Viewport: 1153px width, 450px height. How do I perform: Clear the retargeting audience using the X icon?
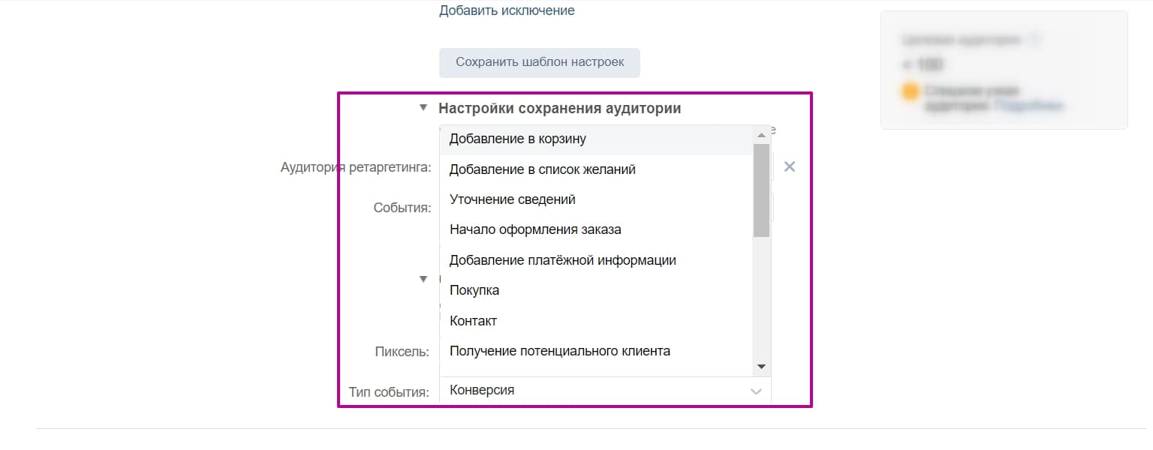[788, 166]
